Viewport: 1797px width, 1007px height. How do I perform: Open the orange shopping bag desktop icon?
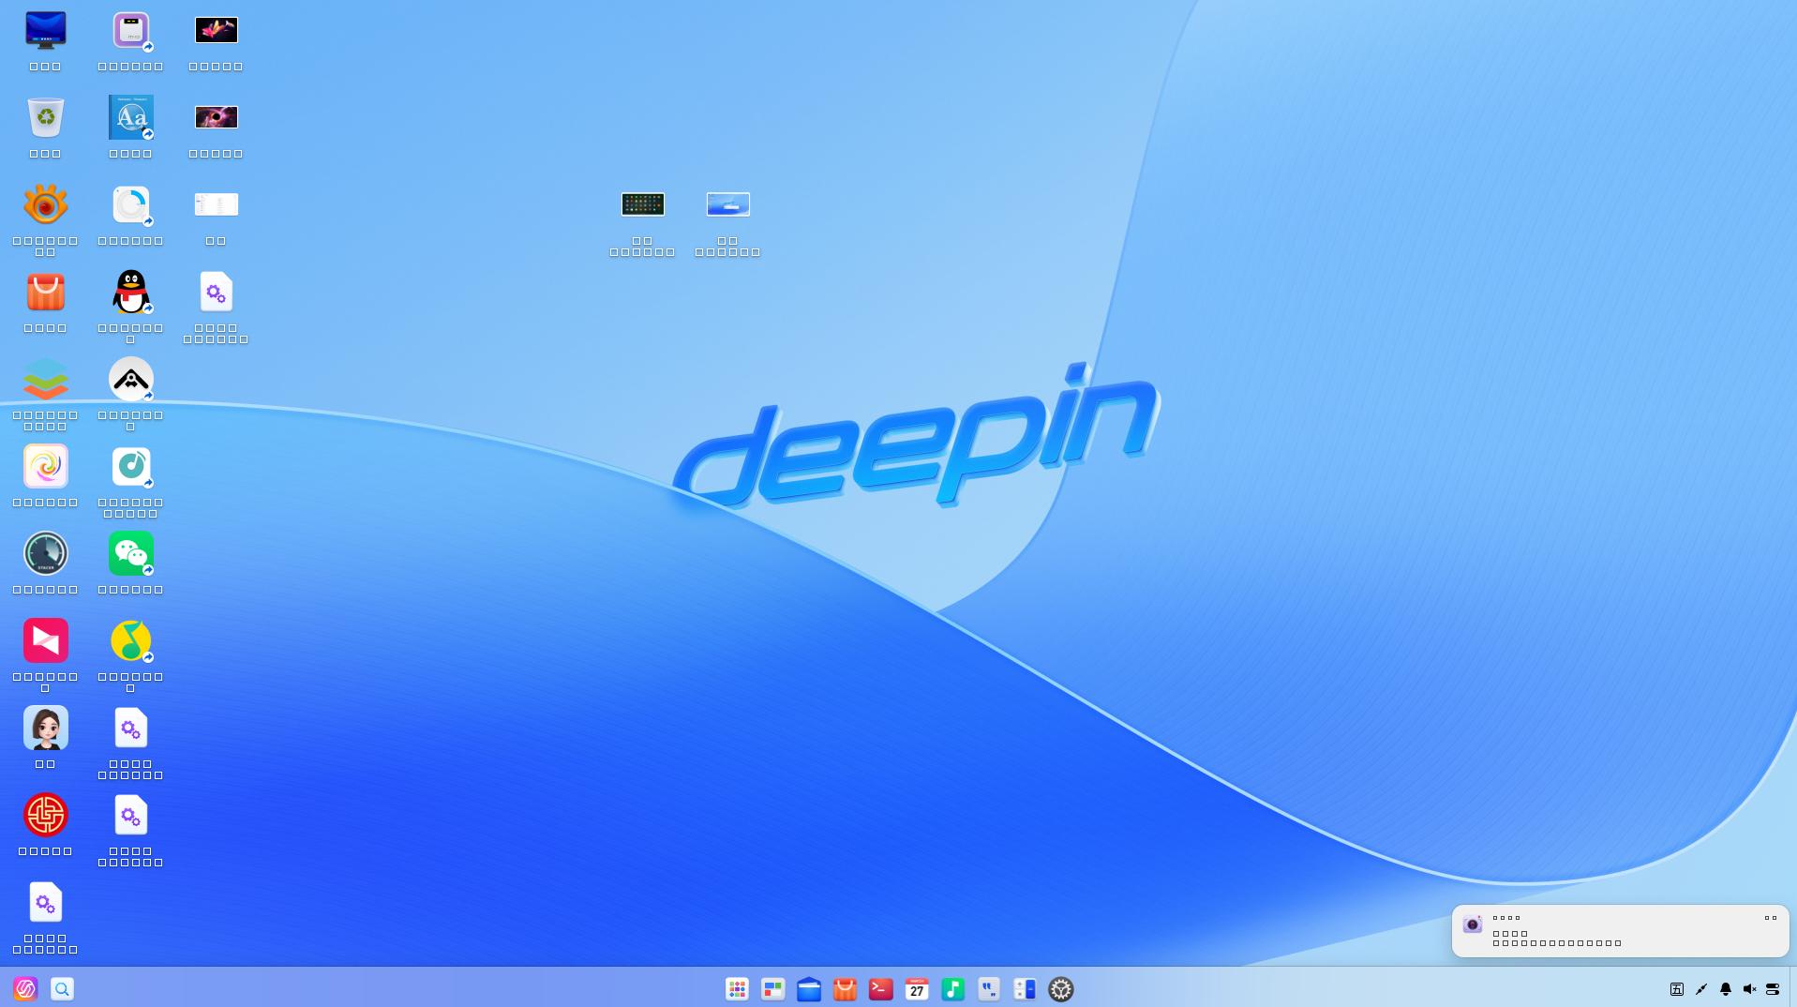click(45, 292)
